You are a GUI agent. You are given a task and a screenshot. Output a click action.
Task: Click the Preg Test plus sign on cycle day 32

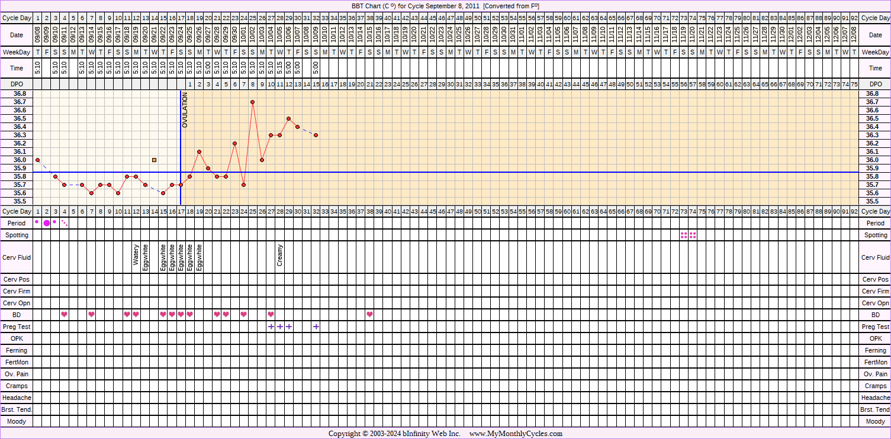(x=316, y=327)
